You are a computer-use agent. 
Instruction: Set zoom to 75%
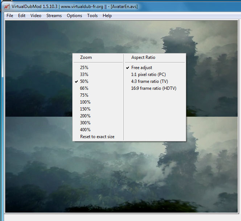[x=98, y=95]
